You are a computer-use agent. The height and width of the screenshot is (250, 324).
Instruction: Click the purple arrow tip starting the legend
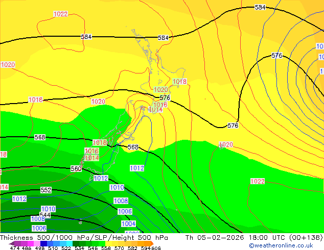(11, 243)
